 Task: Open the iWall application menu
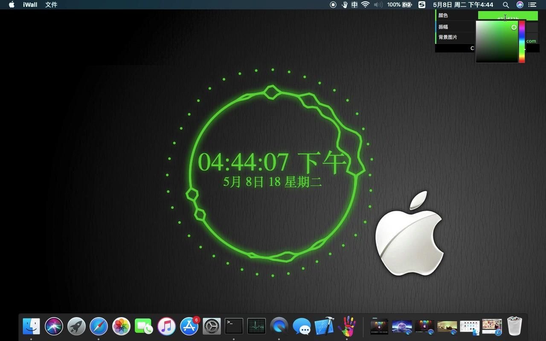pyautogui.click(x=29, y=5)
